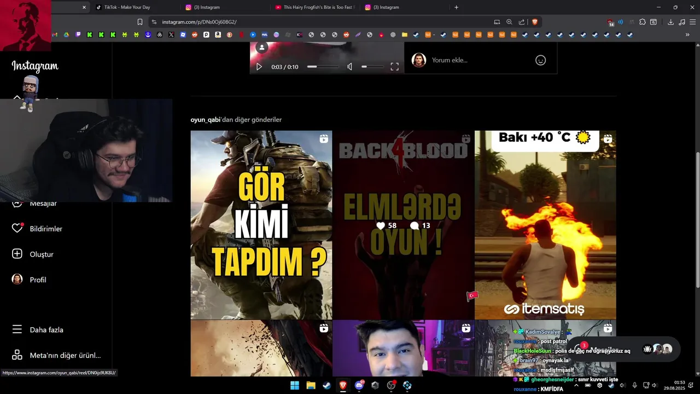Open the Twitch bookmark in bookmarks bar
The width and height of the screenshot is (700, 394).
point(78,34)
